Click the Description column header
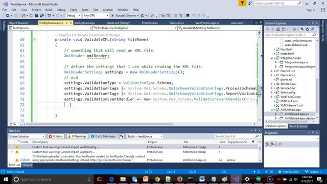This screenshot has height=184, width=327. pos(40,142)
